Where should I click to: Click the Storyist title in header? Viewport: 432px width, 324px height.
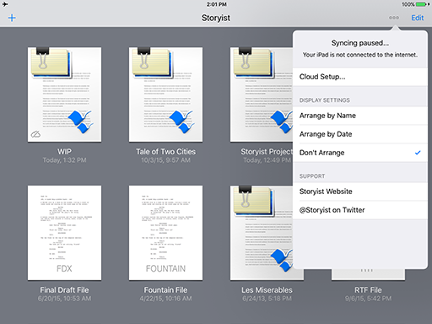pos(216,18)
